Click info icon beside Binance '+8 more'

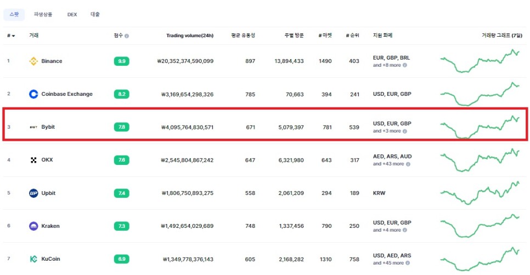pyautogui.click(x=404, y=65)
